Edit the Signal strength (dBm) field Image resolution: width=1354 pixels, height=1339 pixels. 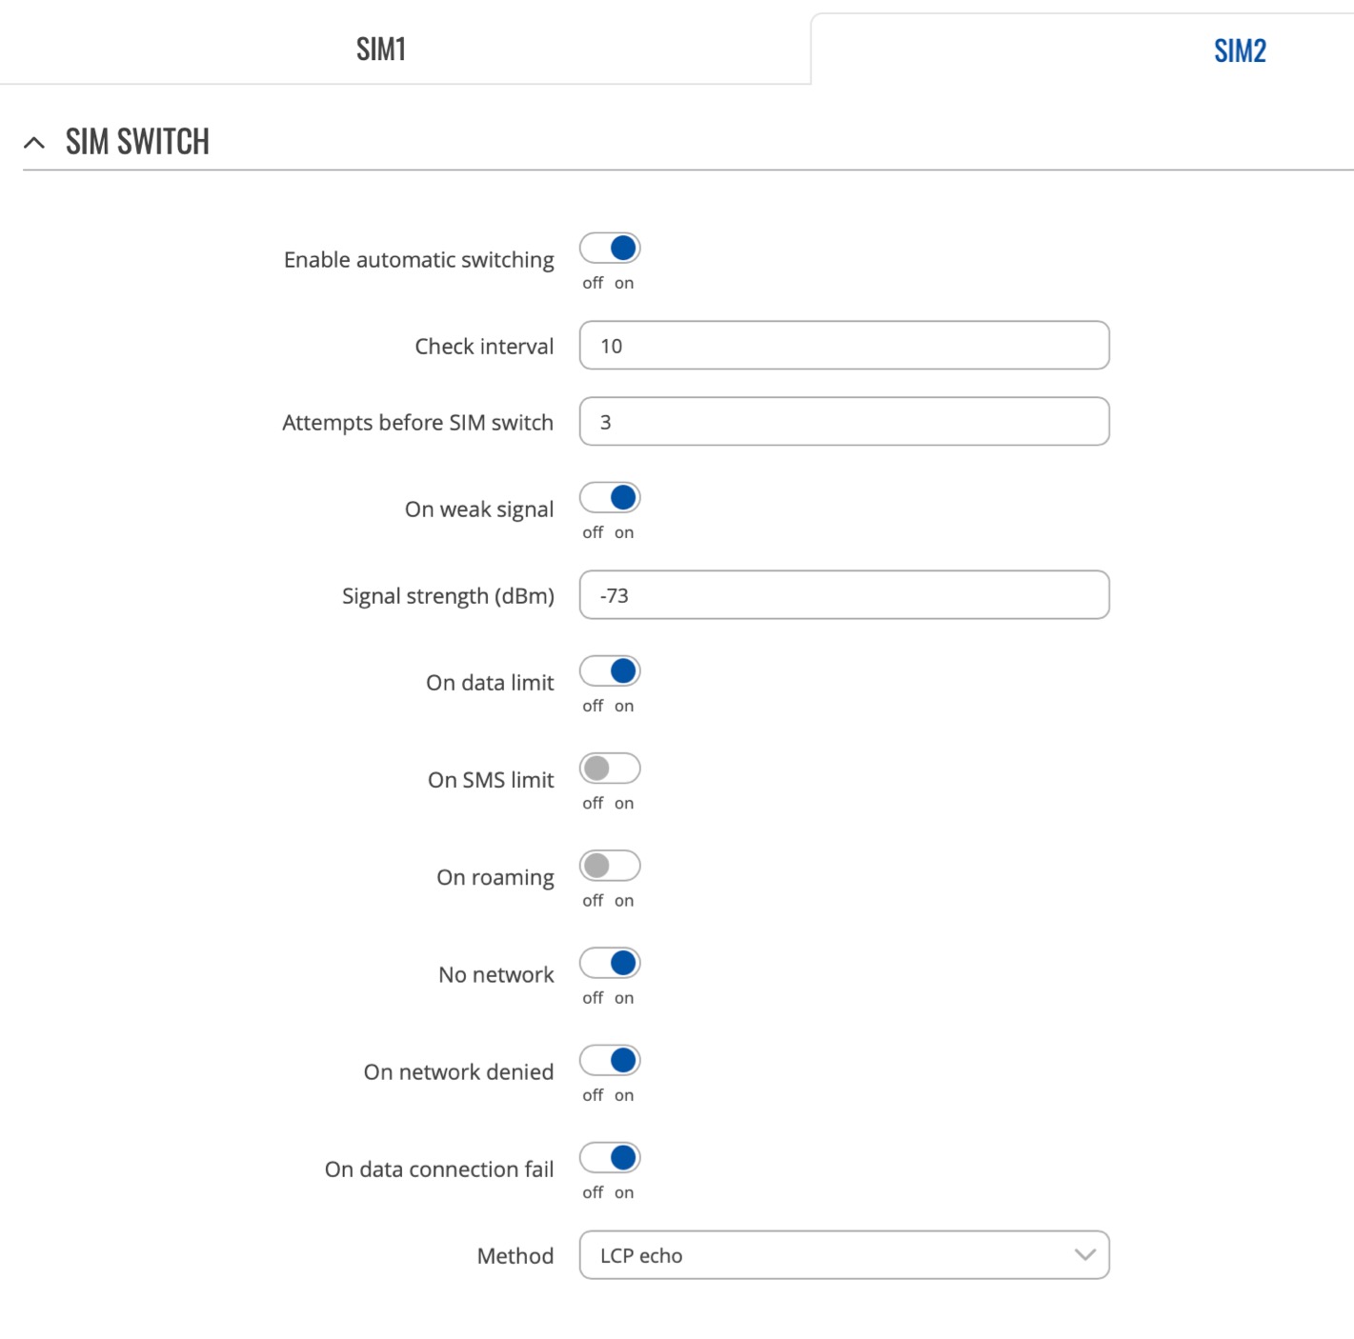(x=843, y=595)
